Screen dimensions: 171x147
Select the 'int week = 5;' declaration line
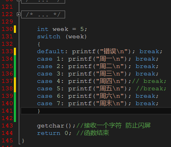[x=62, y=29]
